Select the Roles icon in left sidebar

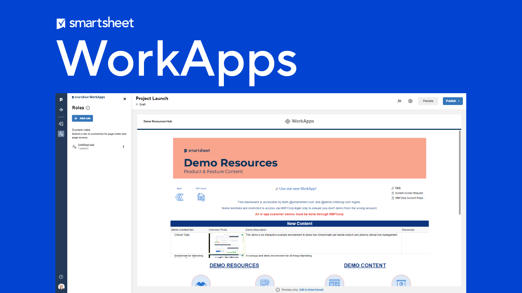[x=61, y=134]
